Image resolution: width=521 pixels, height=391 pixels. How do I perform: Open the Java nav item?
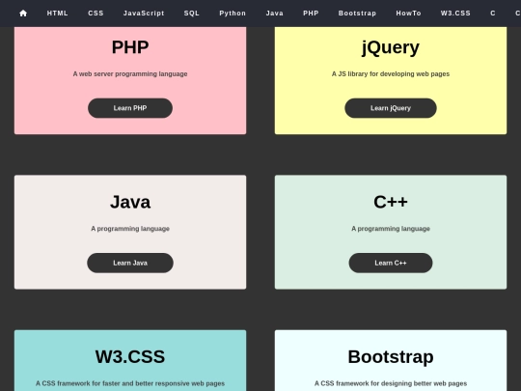coord(274,14)
